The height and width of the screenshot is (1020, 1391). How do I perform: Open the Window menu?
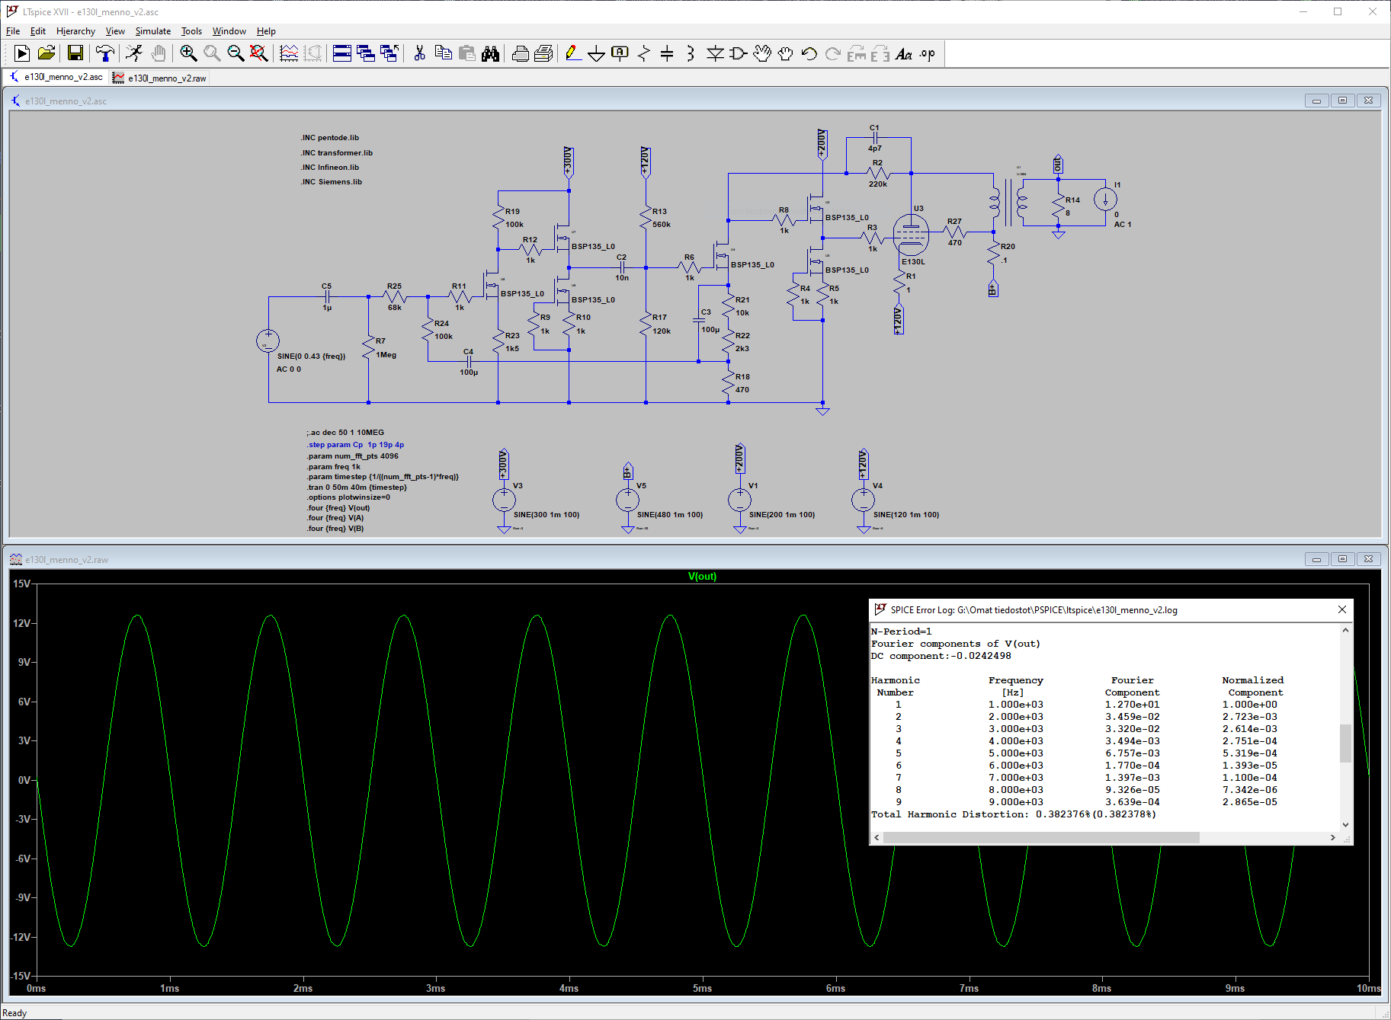click(x=229, y=31)
